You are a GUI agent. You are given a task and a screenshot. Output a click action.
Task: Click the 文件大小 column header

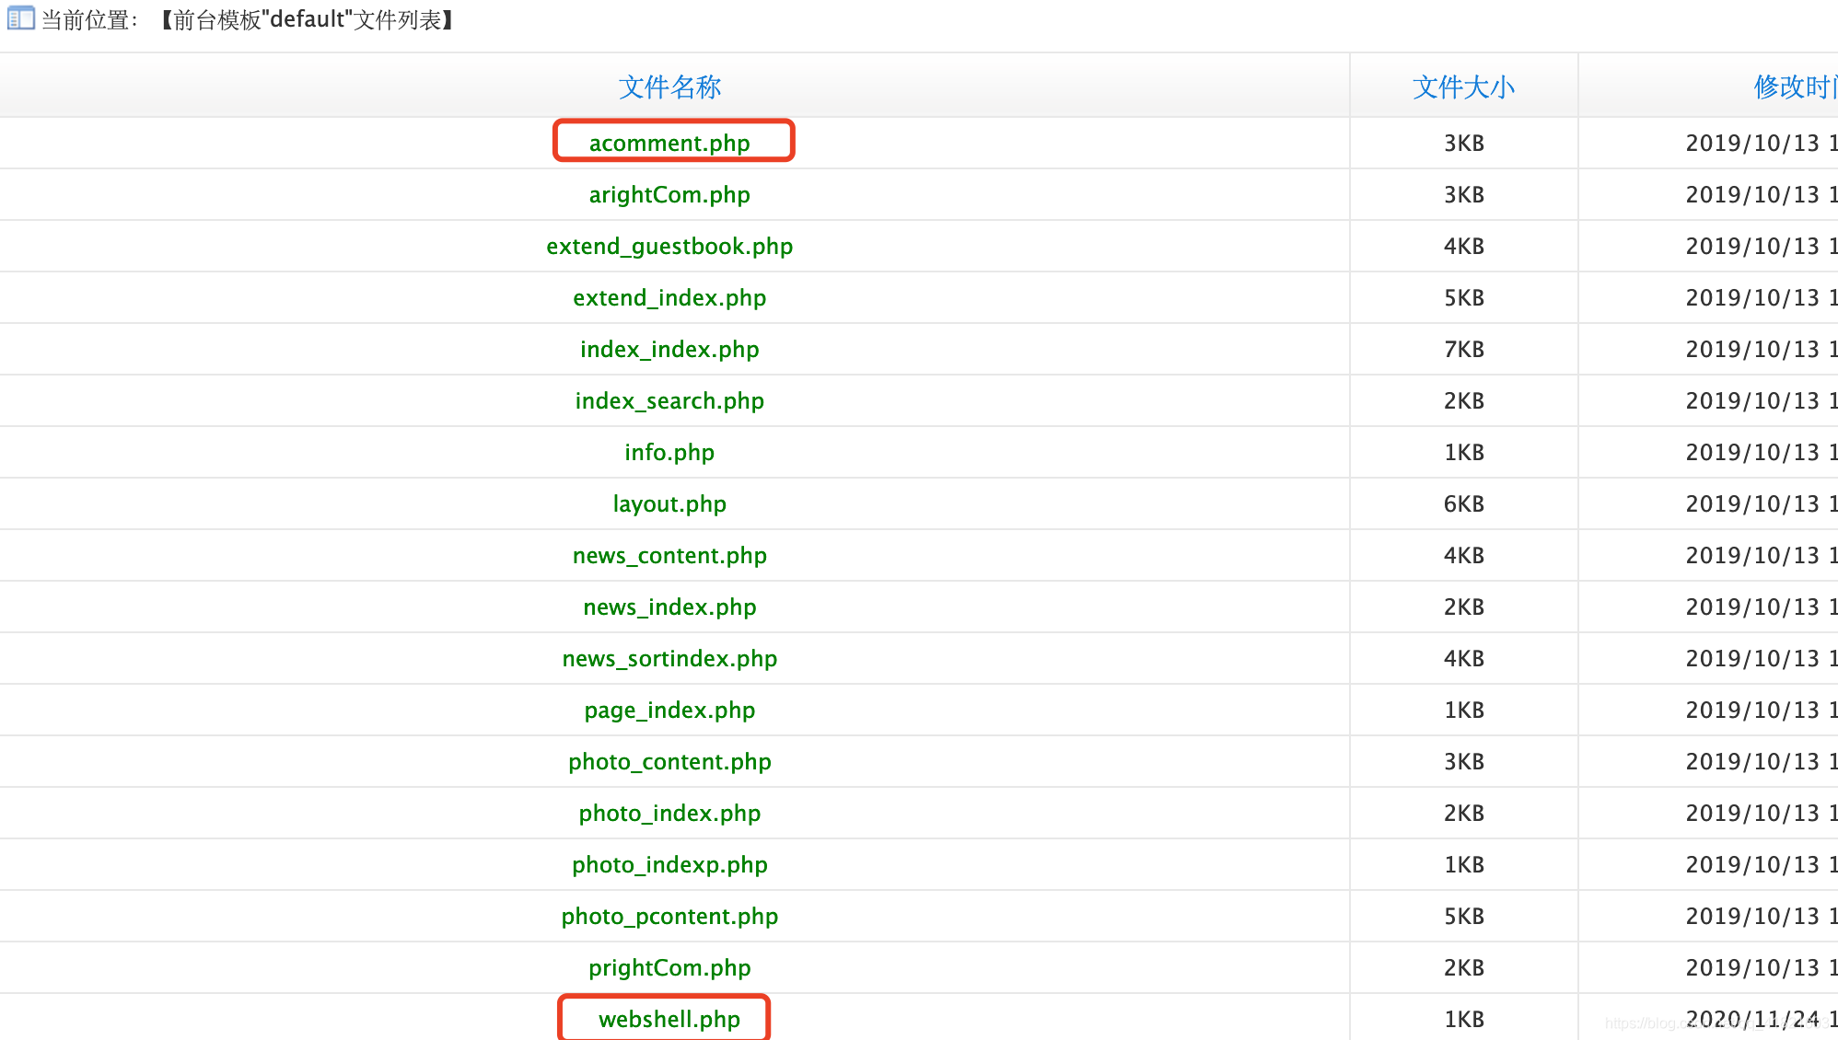[x=1463, y=87]
